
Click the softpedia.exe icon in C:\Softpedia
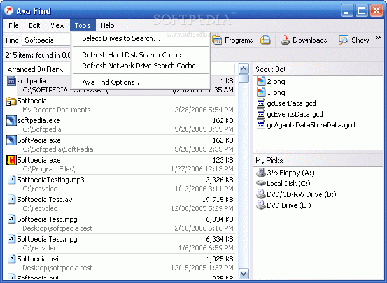(11, 120)
